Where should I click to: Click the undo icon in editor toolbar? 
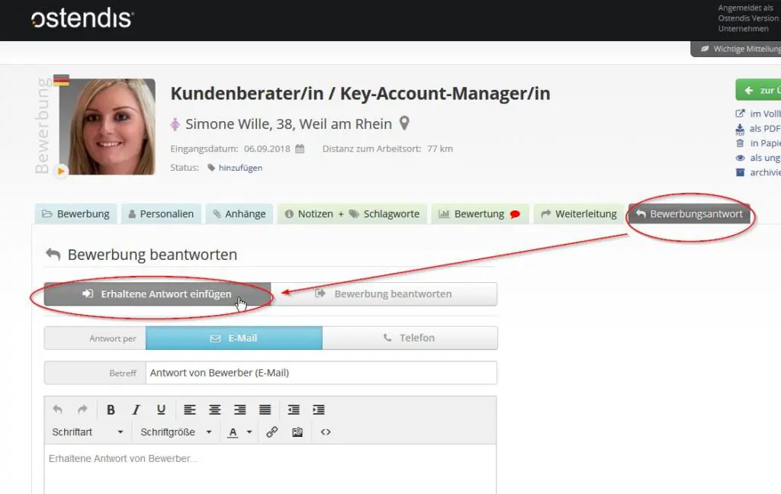[x=57, y=409]
